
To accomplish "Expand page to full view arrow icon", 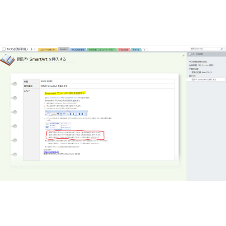I will [184, 56].
